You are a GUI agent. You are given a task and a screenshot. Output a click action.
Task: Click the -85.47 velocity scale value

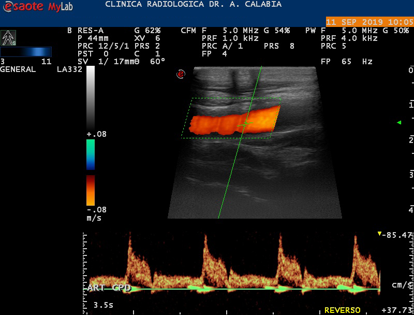coord(397,235)
